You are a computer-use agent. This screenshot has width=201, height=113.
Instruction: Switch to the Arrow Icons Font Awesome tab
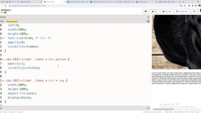[x=78, y=2]
